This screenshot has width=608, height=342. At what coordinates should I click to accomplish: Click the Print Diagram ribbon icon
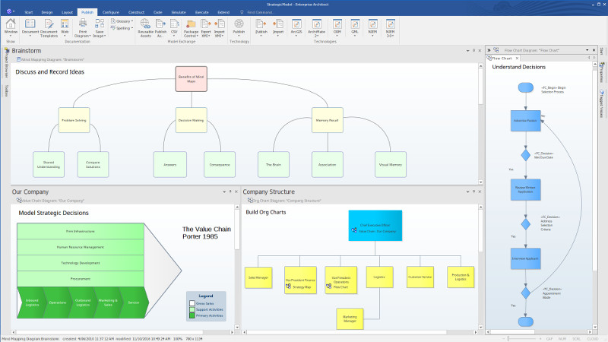pyautogui.click(x=82, y=26)
